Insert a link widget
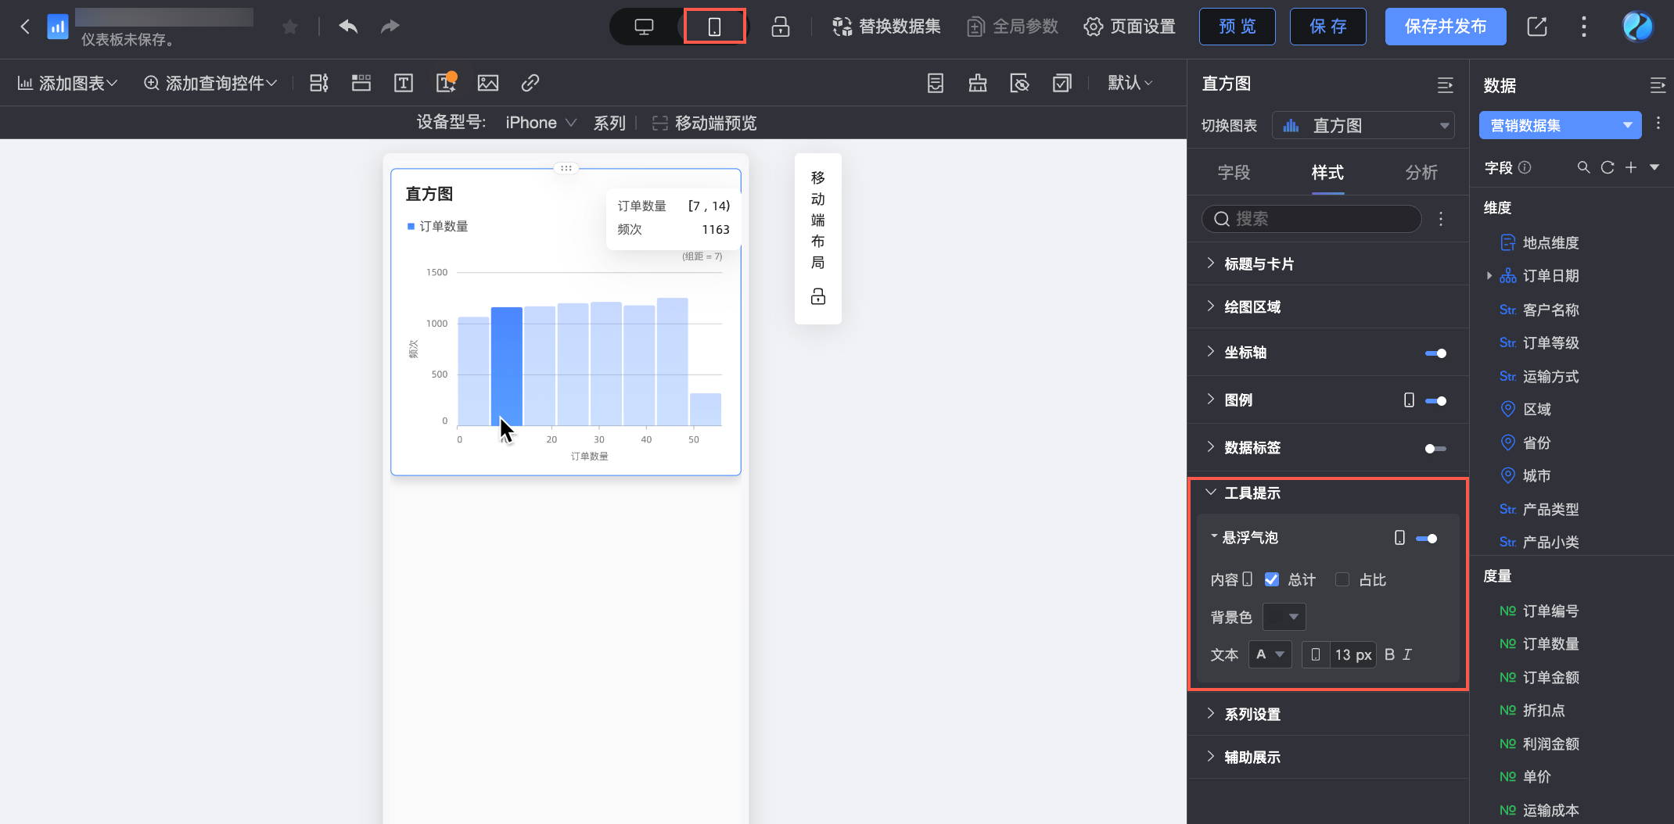The height and width of the screenshot is (824, 1674). pos(530,83)
